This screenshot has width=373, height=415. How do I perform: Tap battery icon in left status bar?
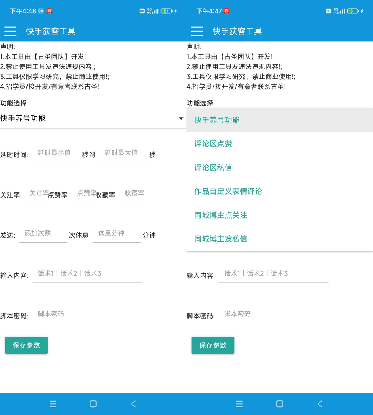click(166, 11)
